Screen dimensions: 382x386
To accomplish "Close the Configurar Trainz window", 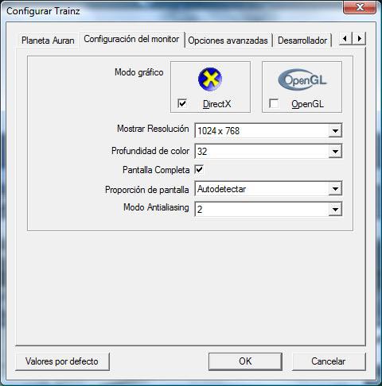I will (360, 7).
